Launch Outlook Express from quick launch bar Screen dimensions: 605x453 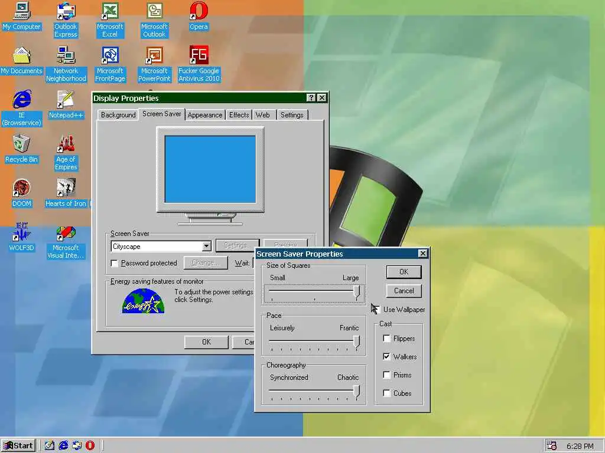tap(77, 445)
